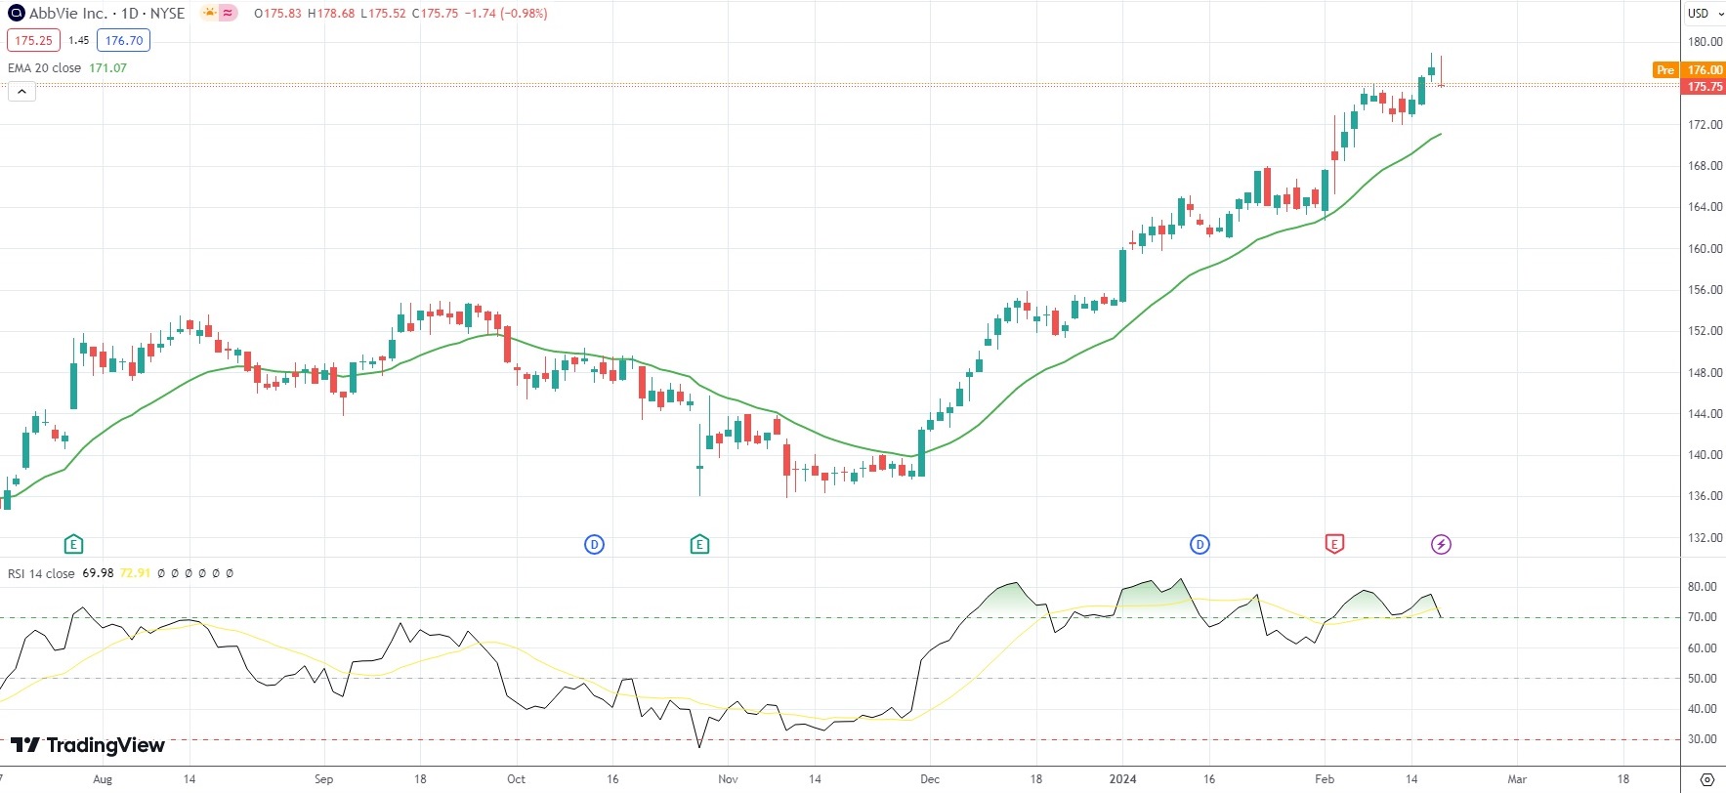Viewport: 1726px width, 793px height.
Task: Click the pink approximately-equal data icon
Action: pyautogui.click(x=228, y=14)
